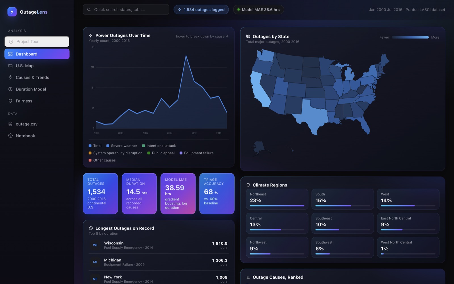The height and width of the screenshot is (284, 454).
Task: Go to the U.S. Map page
Action: (x=37, y=66)
